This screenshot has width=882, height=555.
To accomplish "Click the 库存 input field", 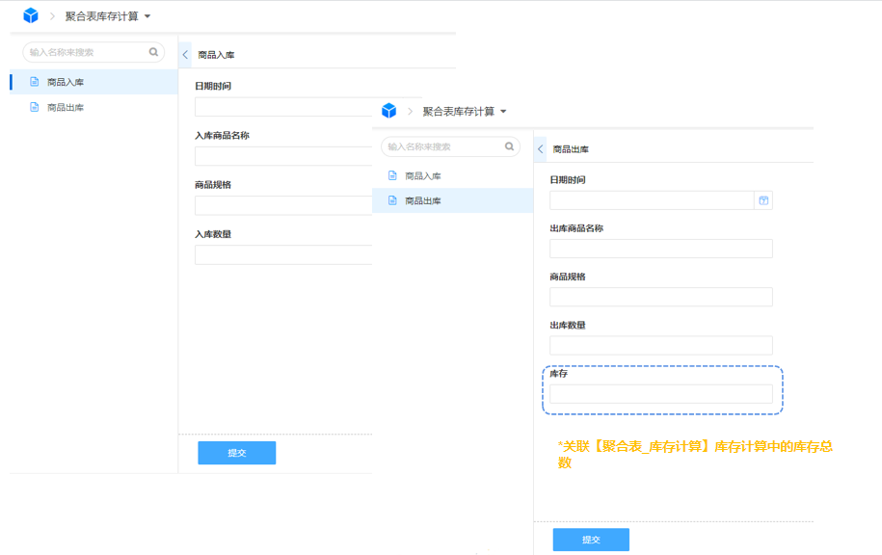I will click(660, 394).
